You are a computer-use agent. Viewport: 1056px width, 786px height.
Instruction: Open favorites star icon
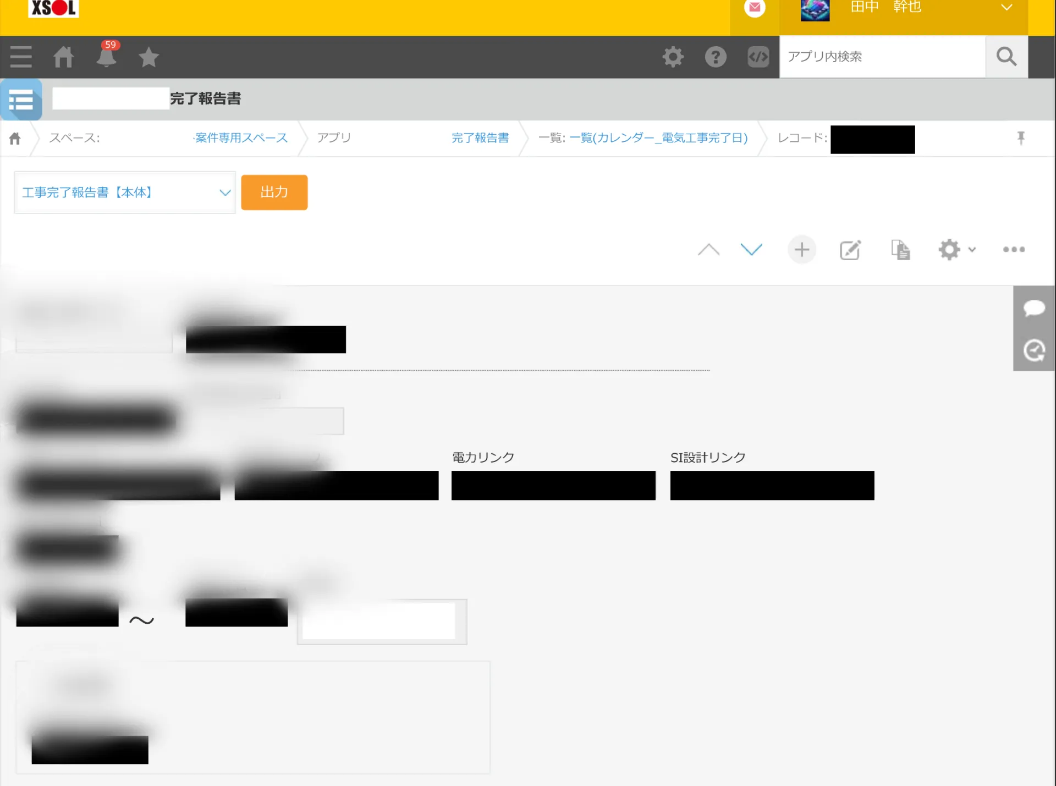tap(148, 57)
